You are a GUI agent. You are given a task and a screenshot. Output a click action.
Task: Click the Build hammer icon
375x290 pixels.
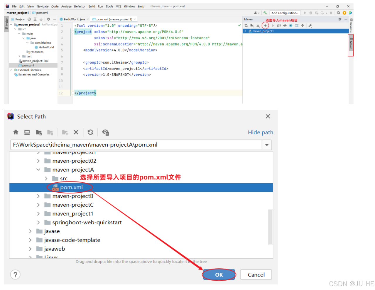click(265, 13)
